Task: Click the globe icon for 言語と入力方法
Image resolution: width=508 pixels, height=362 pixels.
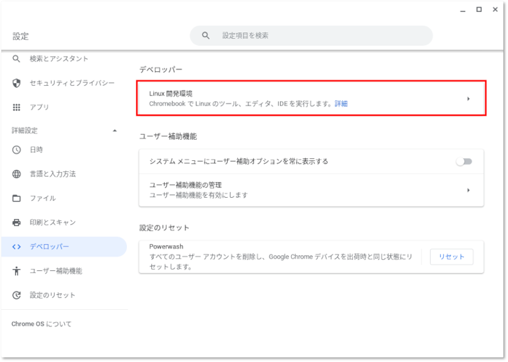Action: coord(17,174)
